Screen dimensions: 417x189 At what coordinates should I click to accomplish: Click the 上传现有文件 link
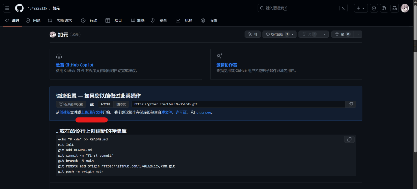coord(92,112)
